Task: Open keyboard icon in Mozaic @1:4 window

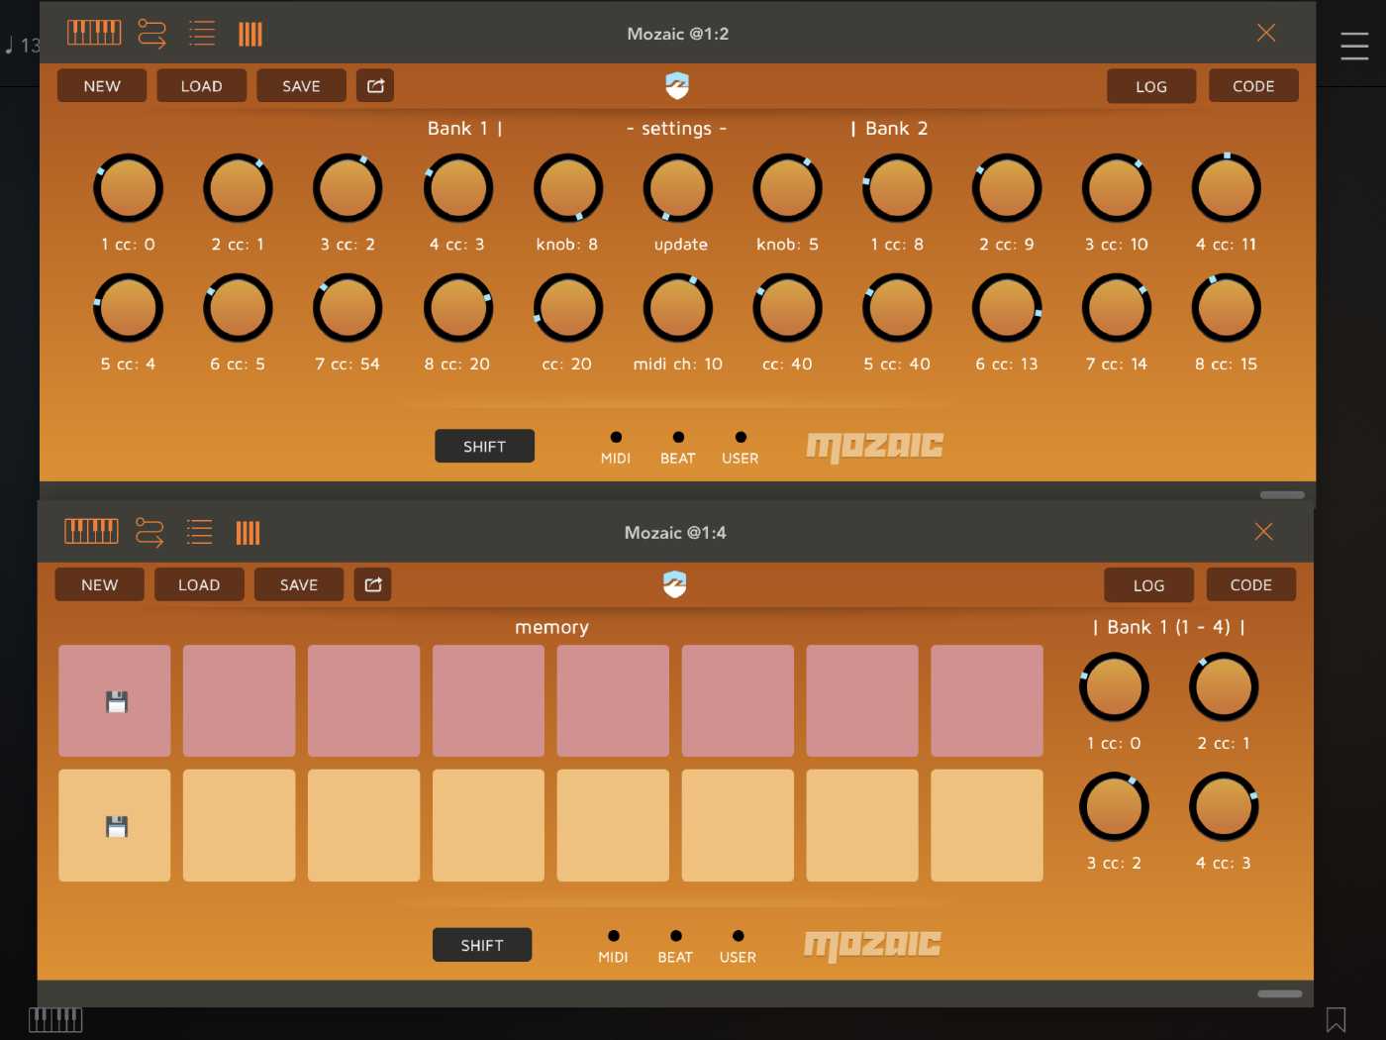Action: click(x=91, y=532)
